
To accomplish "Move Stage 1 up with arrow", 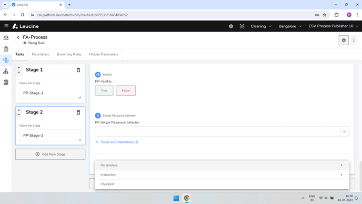I will coord(19,68).
